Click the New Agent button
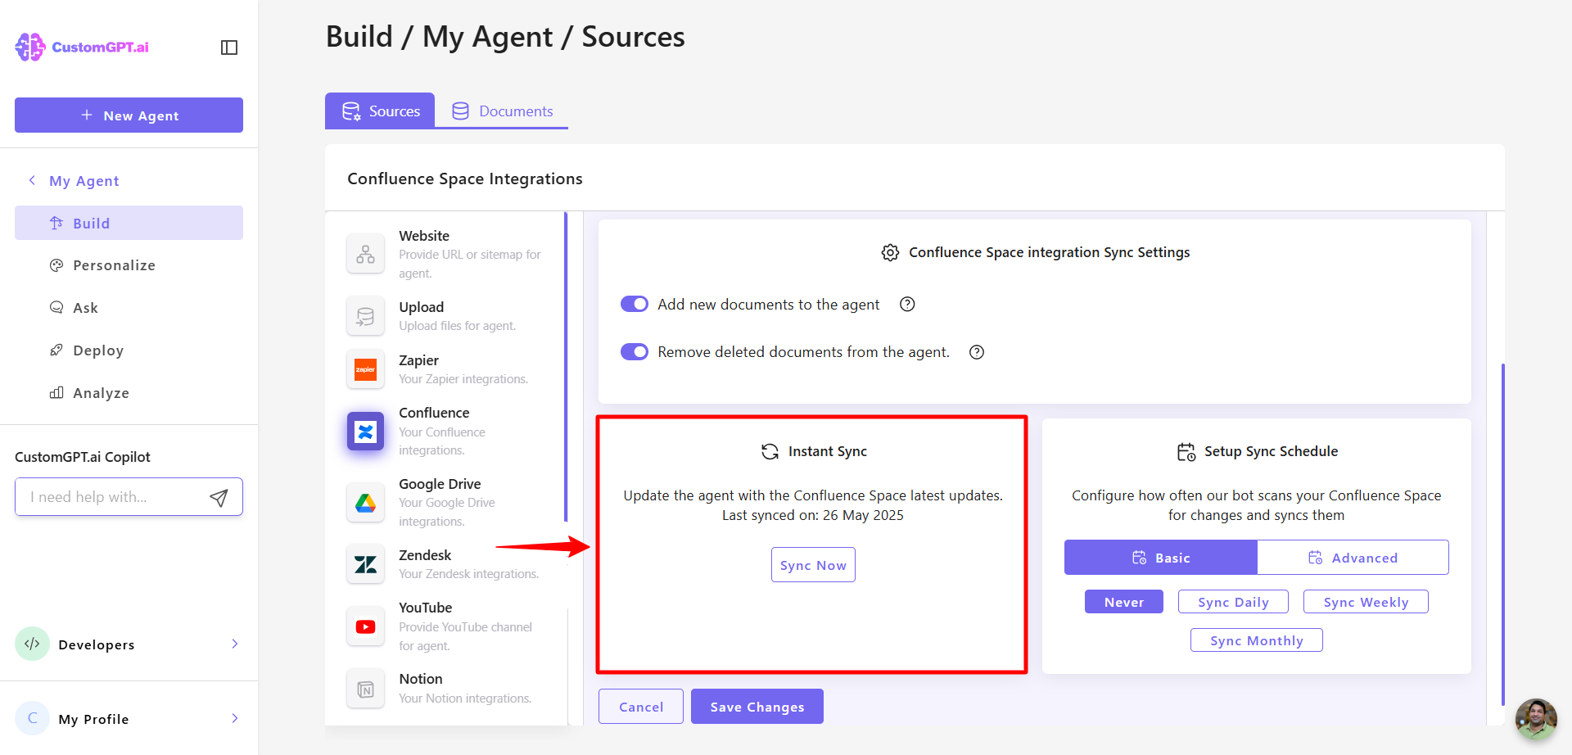Image resolution: width=1572 pixels, height=755 pixels. click(129, 115)
